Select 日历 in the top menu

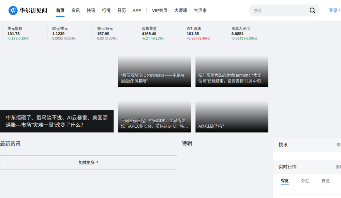[122, 11]
